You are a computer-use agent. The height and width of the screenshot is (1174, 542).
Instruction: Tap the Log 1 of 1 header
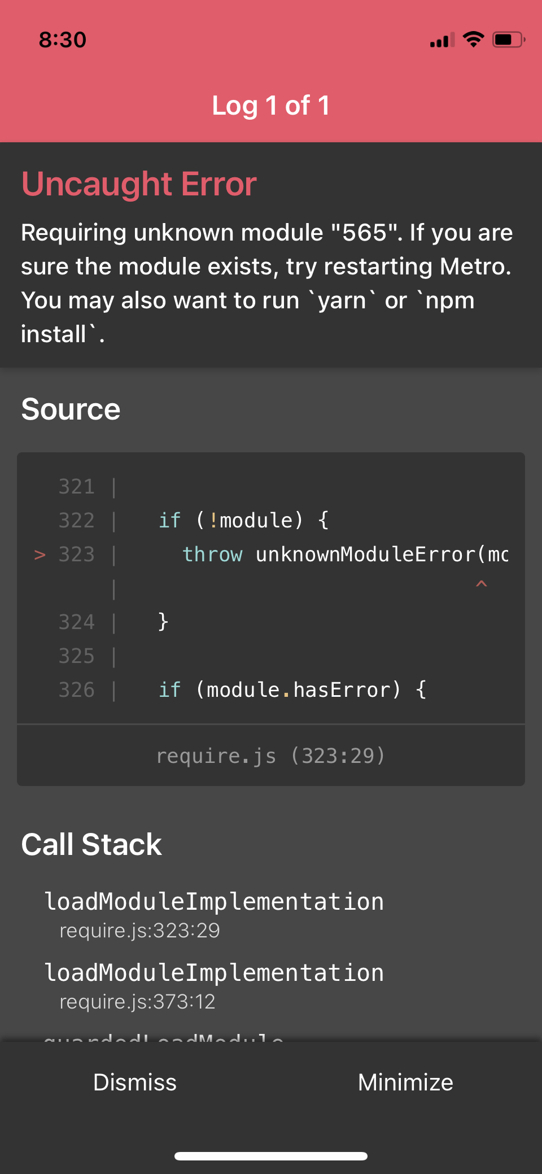(271, 106)
